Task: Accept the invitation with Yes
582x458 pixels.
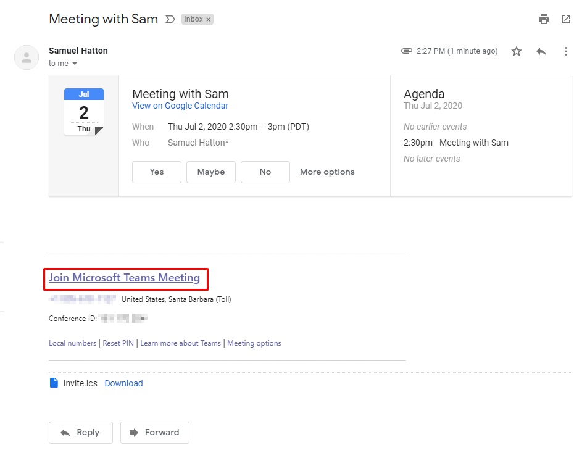Action: click(x=156, y=172)
